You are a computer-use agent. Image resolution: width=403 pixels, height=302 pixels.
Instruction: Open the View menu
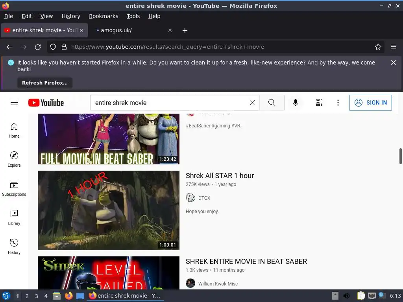click(x=46, y=16)
